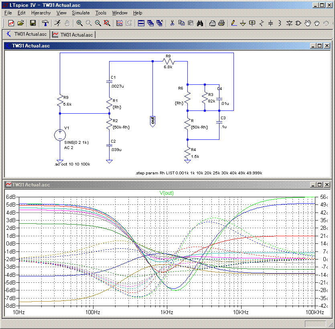The image size is (335, 329).
Task: Open the Window menu
Action: coord(120,13)
